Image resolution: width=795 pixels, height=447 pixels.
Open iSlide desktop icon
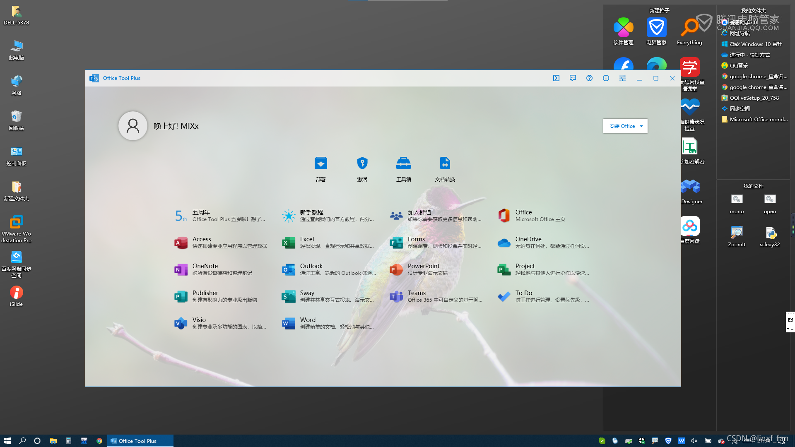pyautogui.click(x=16, y=296)
